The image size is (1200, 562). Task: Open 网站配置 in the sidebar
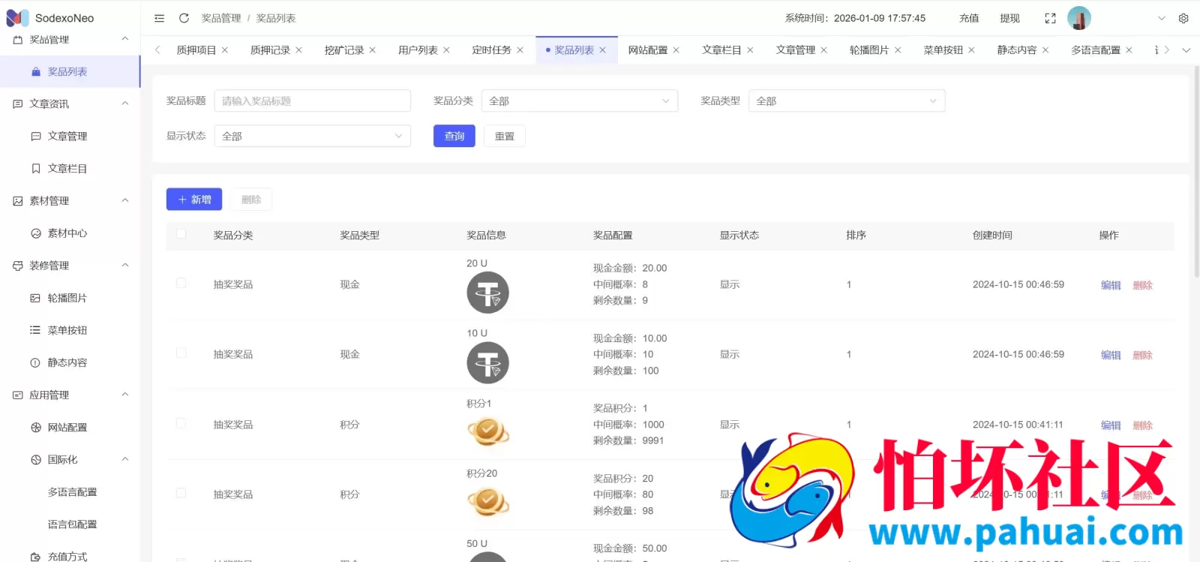tap(69, 428)
